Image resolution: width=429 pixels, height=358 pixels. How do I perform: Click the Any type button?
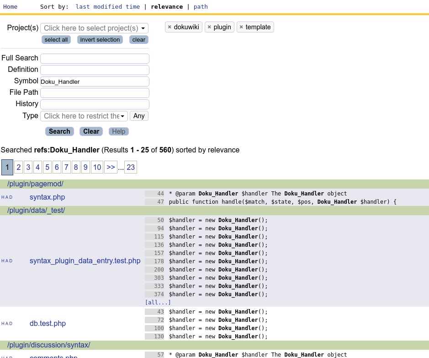[x=139, y=116]
